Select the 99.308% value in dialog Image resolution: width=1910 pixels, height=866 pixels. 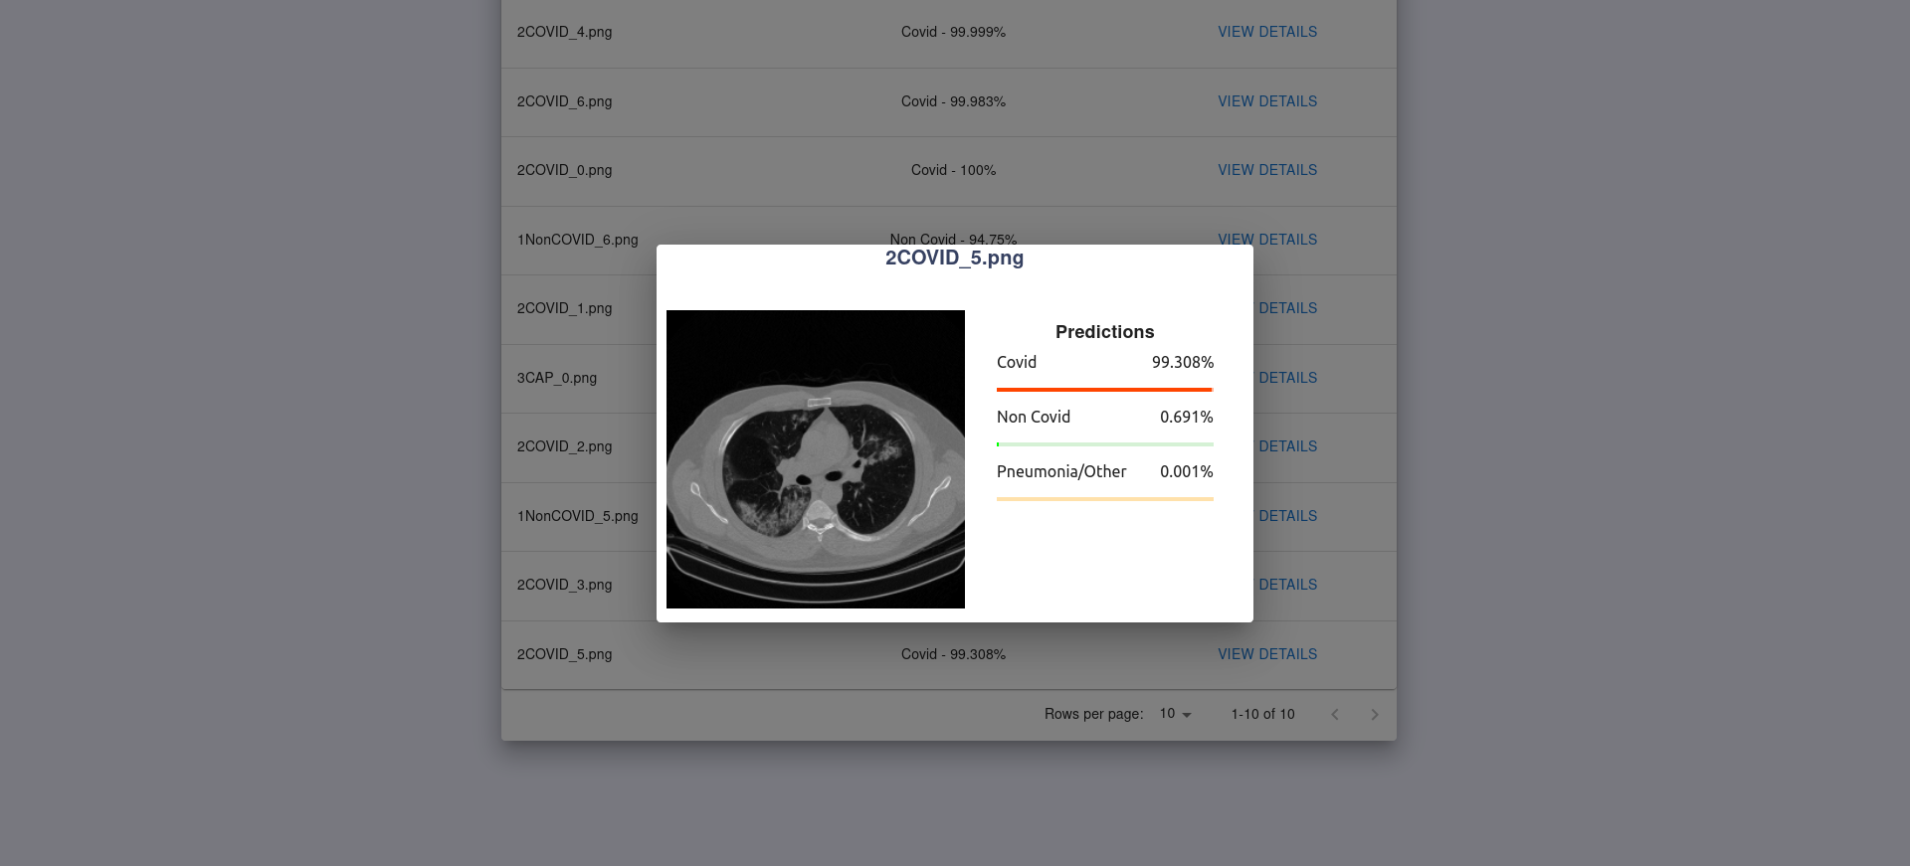tap(1183, 363)
